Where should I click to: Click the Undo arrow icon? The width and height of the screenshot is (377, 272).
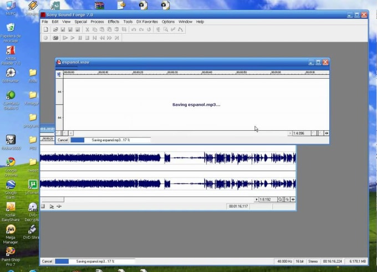(134, 29)
